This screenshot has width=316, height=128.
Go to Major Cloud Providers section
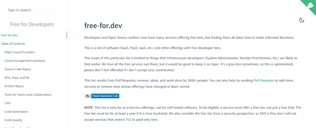point(19,52)
